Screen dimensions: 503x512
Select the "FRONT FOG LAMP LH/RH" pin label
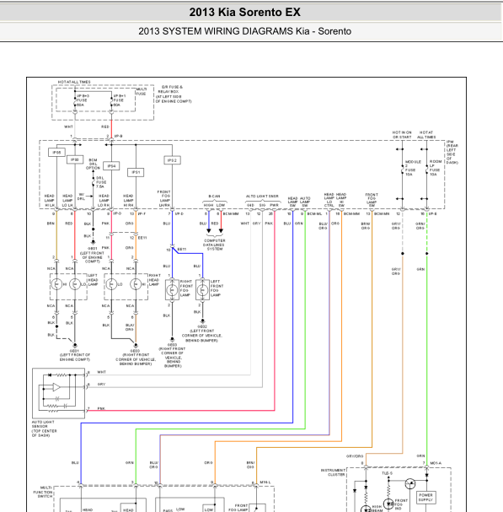[164, 198]
